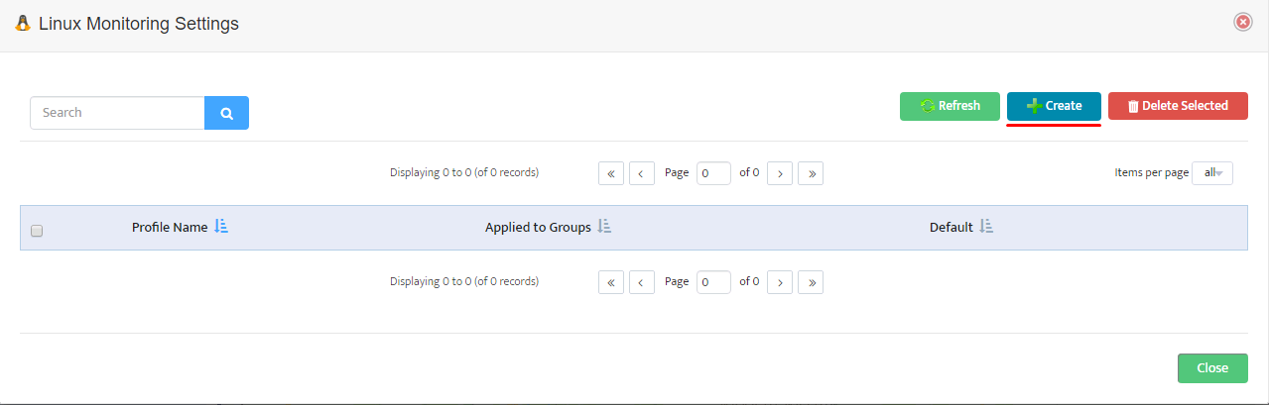Go to previous page in bottom pager
Image resolution: width=1269 pixels, height=405 pixels.
[x=642, y=282]
